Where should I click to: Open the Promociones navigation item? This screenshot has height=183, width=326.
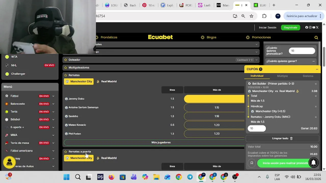point(259,37)
